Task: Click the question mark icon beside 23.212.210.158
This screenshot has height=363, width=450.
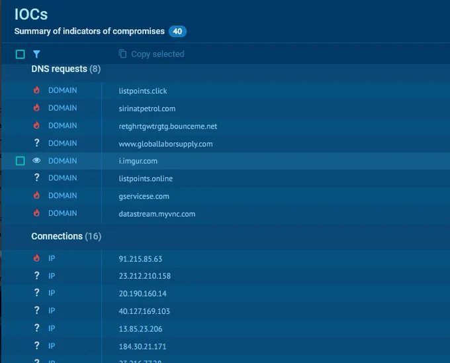Action: click(36, 276)
